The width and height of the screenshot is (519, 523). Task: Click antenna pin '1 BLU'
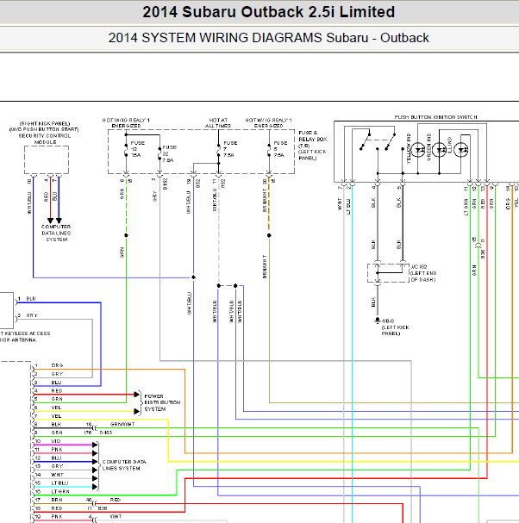27,298
